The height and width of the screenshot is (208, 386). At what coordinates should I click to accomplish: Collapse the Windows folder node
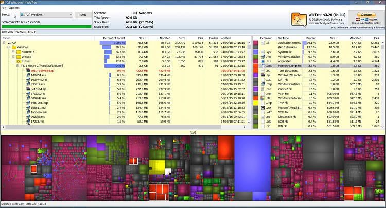(x=8, y=47)
